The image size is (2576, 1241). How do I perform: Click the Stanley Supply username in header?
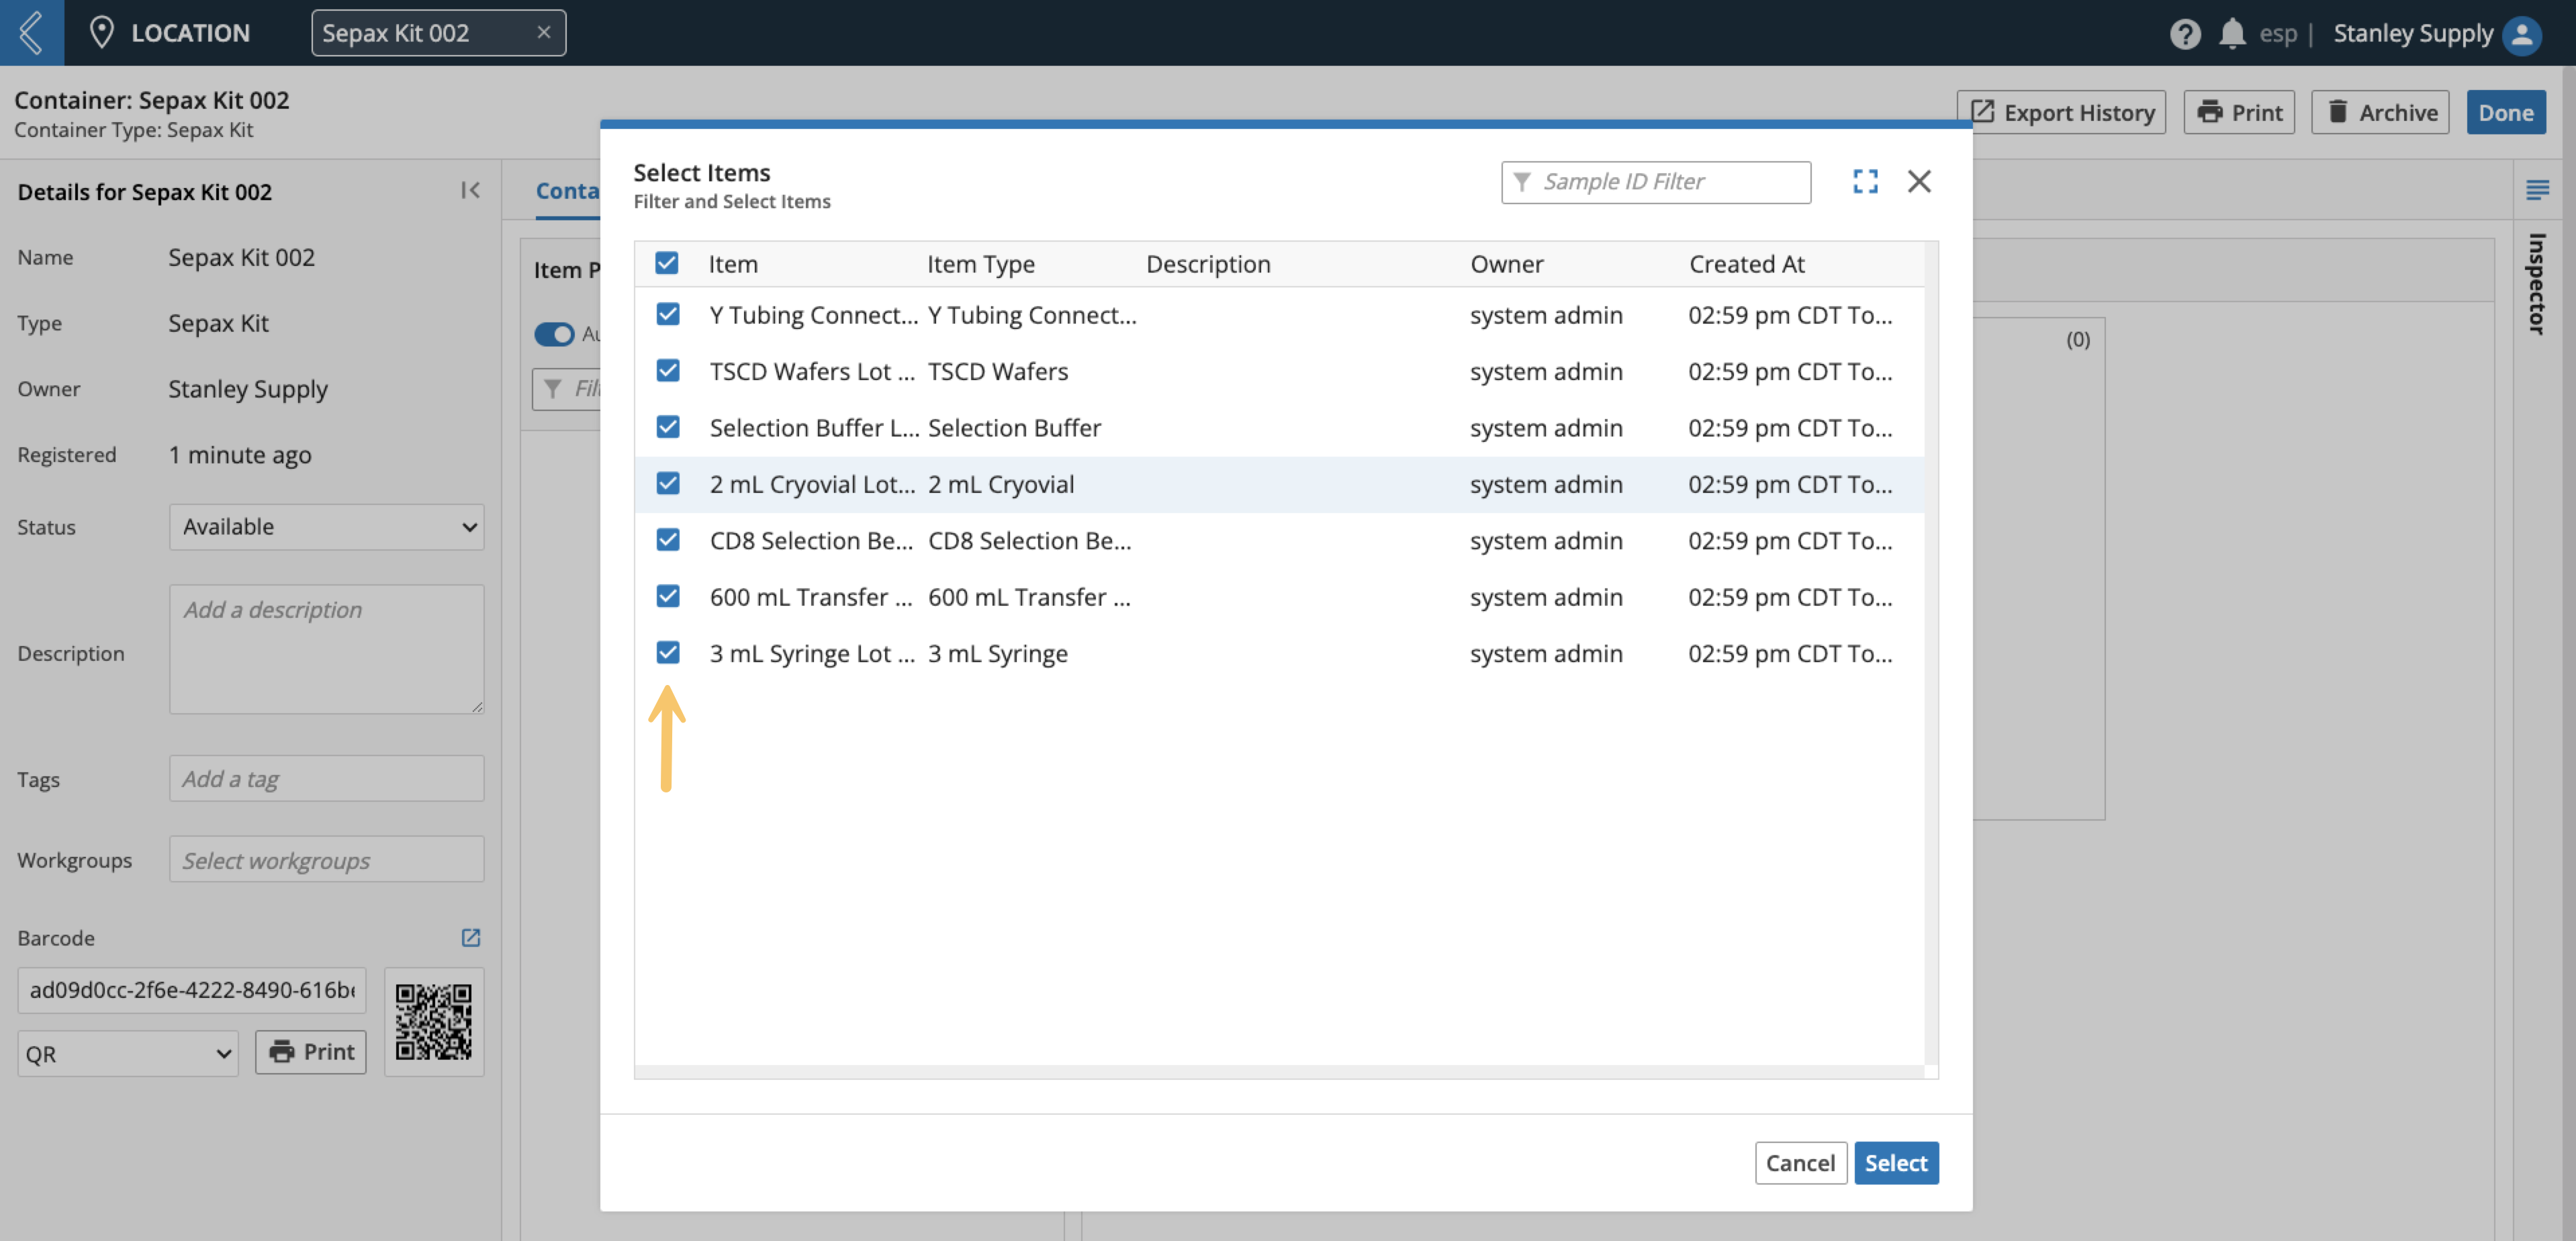[x=2412, y=33]
